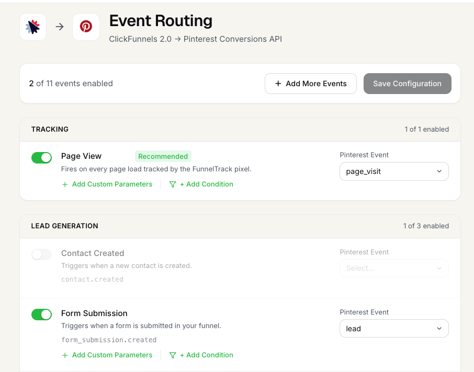Open the page_visit Pinterest Event dropdown
Viewport: 474px width, 372px height.
394,171
